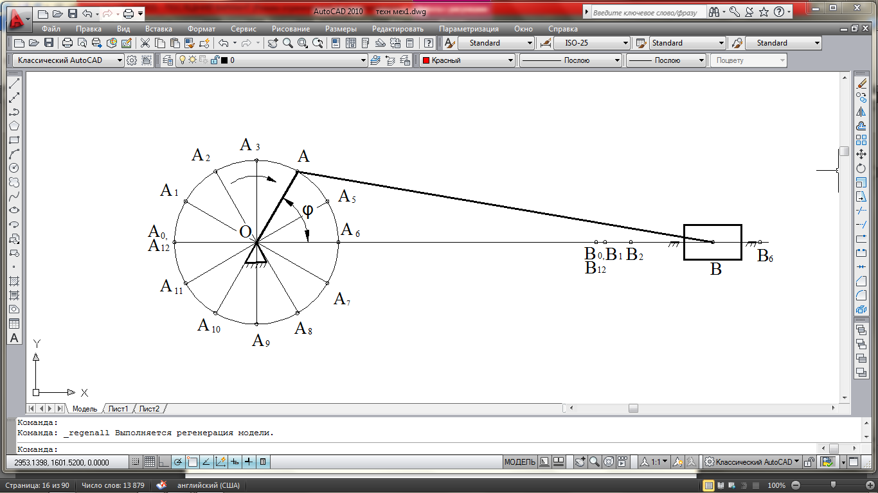The width and height of the screenshot is (878, 493).
Task: Toggle lineweight display in status bar
Action: coord(248,462)
